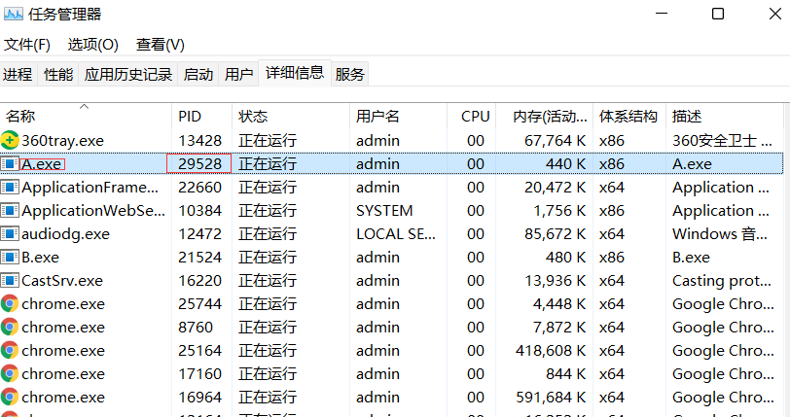Click the 360tray.exe process icon

point(10,140)
